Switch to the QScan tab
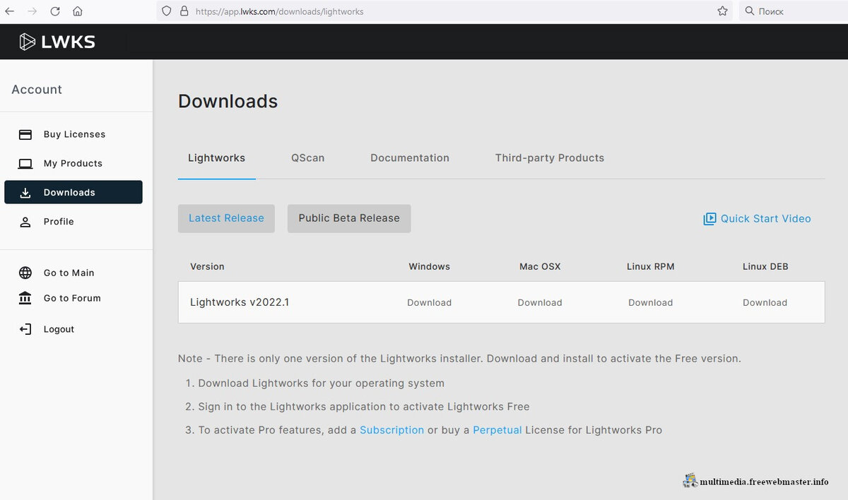The image size is (848, 500). click(x=308, y=158)
